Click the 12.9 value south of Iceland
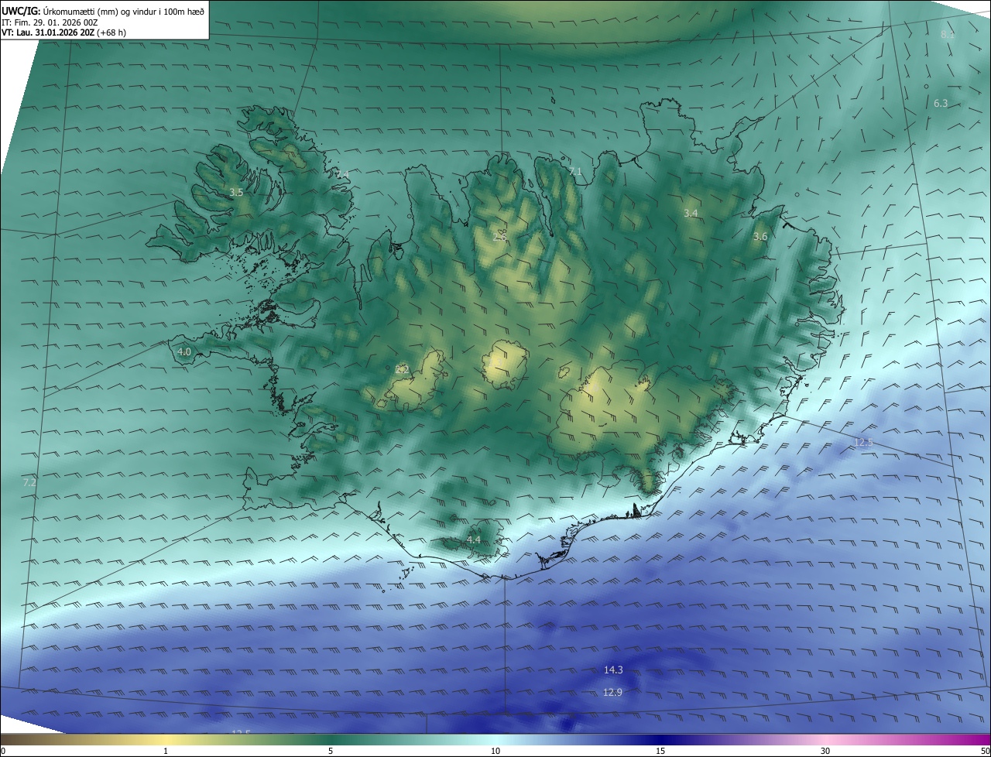 click(612, 692)
